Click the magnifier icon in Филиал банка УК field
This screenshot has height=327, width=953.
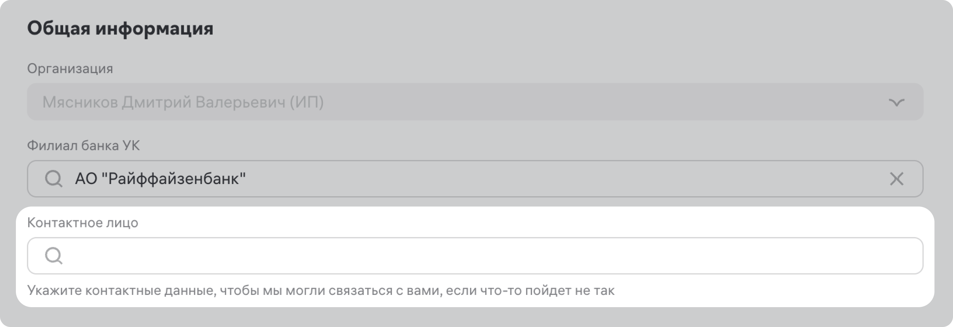[54, 179]
